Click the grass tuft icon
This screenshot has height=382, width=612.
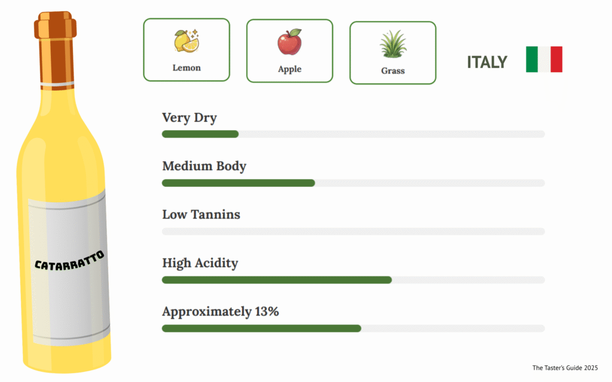click(393, 44)
